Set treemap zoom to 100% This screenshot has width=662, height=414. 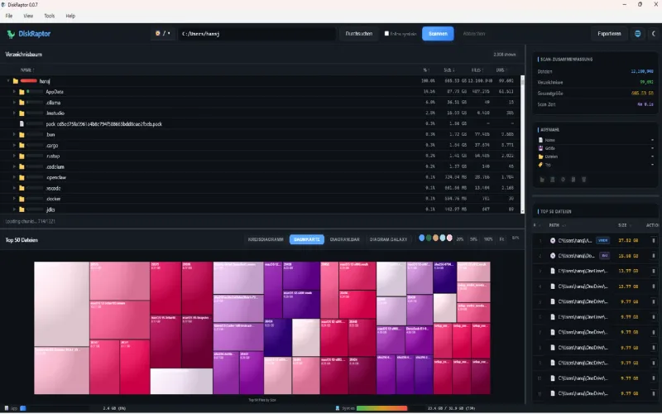click(488, 239)
